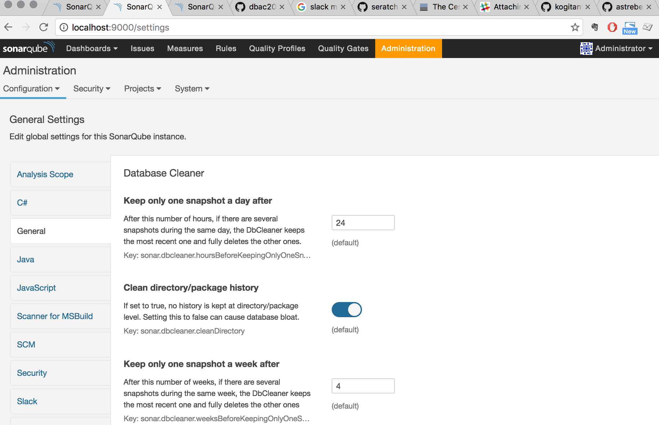The image size is (659, 425).
Task: Click the snapshot hours input field
Action: pos(363,223)
